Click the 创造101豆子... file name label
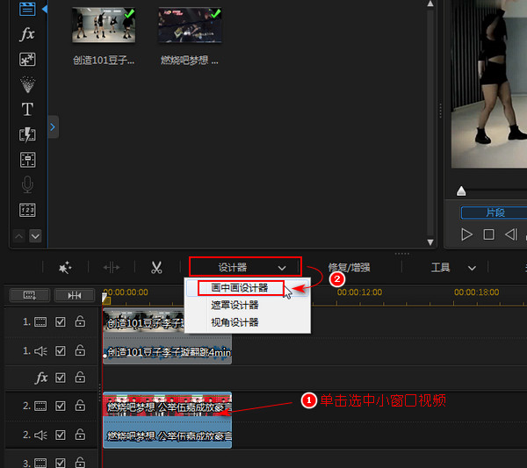Viewport: 527px width, 468px height. tap(104, 61)
